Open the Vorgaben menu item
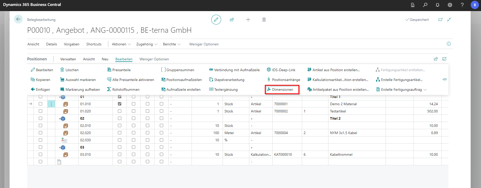 (x=72, y=44)
